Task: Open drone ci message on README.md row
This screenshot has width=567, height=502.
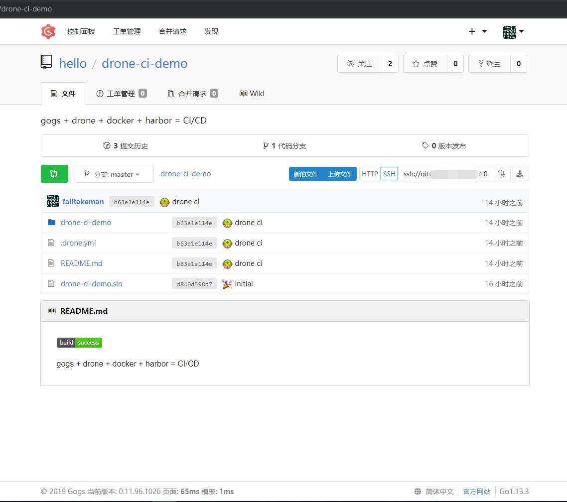Action: pyautogui.click(x=249, y=263)
